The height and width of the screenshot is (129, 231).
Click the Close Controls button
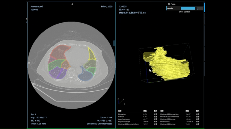click(185, 12)
